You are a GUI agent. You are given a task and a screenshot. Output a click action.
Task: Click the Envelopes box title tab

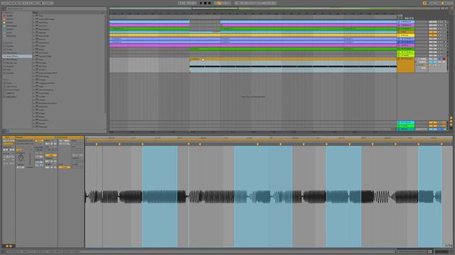pos(71,137)
